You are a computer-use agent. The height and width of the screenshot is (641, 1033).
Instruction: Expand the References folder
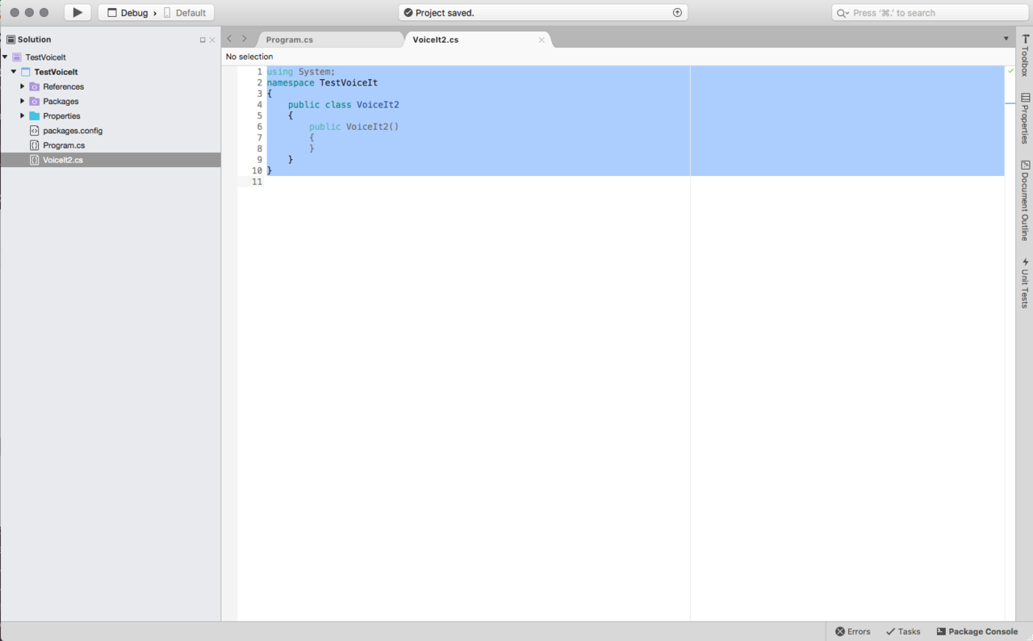pyautogui.click(x=23, y=86)
